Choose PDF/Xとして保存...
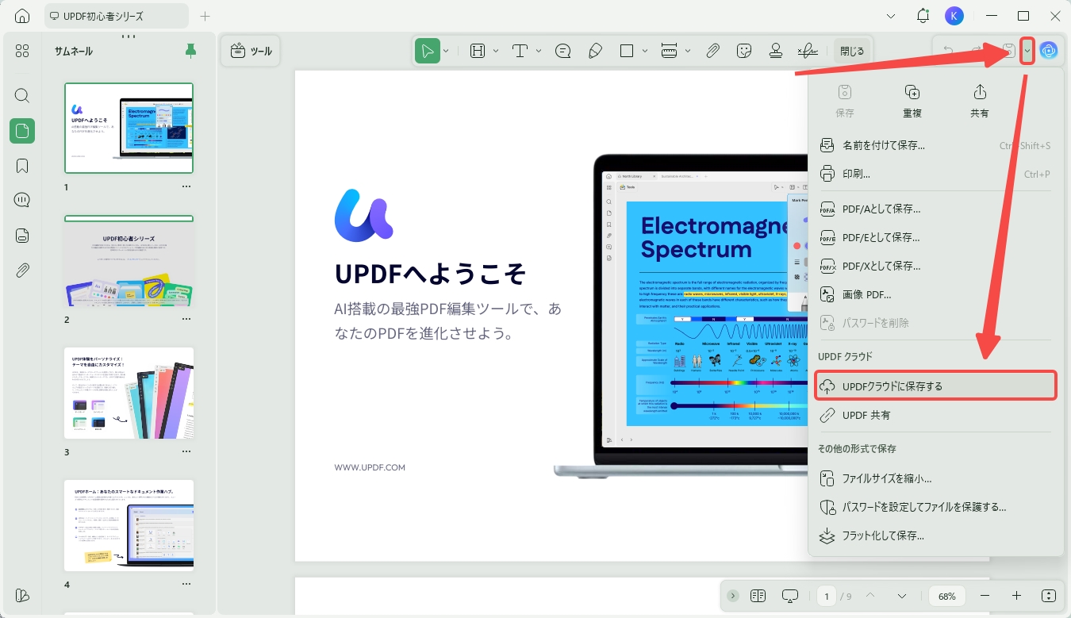The height and width of the screenshot is (618, 1071). tap(936, 266)
